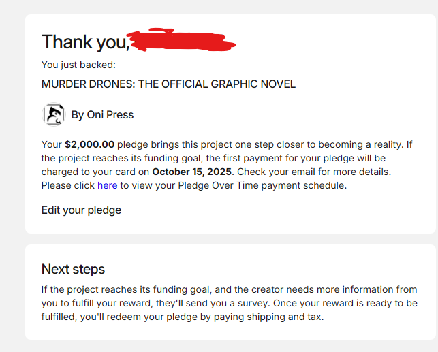438x352 pixels.
Task: Select the Edit your pledge link
Action: click(81, 210)
